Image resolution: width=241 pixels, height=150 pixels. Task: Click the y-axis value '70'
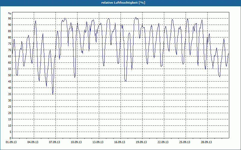click(10, 50)
